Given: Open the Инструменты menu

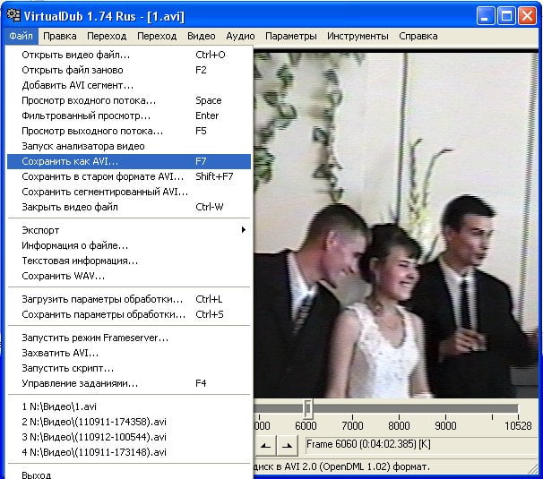Looking at the screenshot, I should (x=358, y=36).
